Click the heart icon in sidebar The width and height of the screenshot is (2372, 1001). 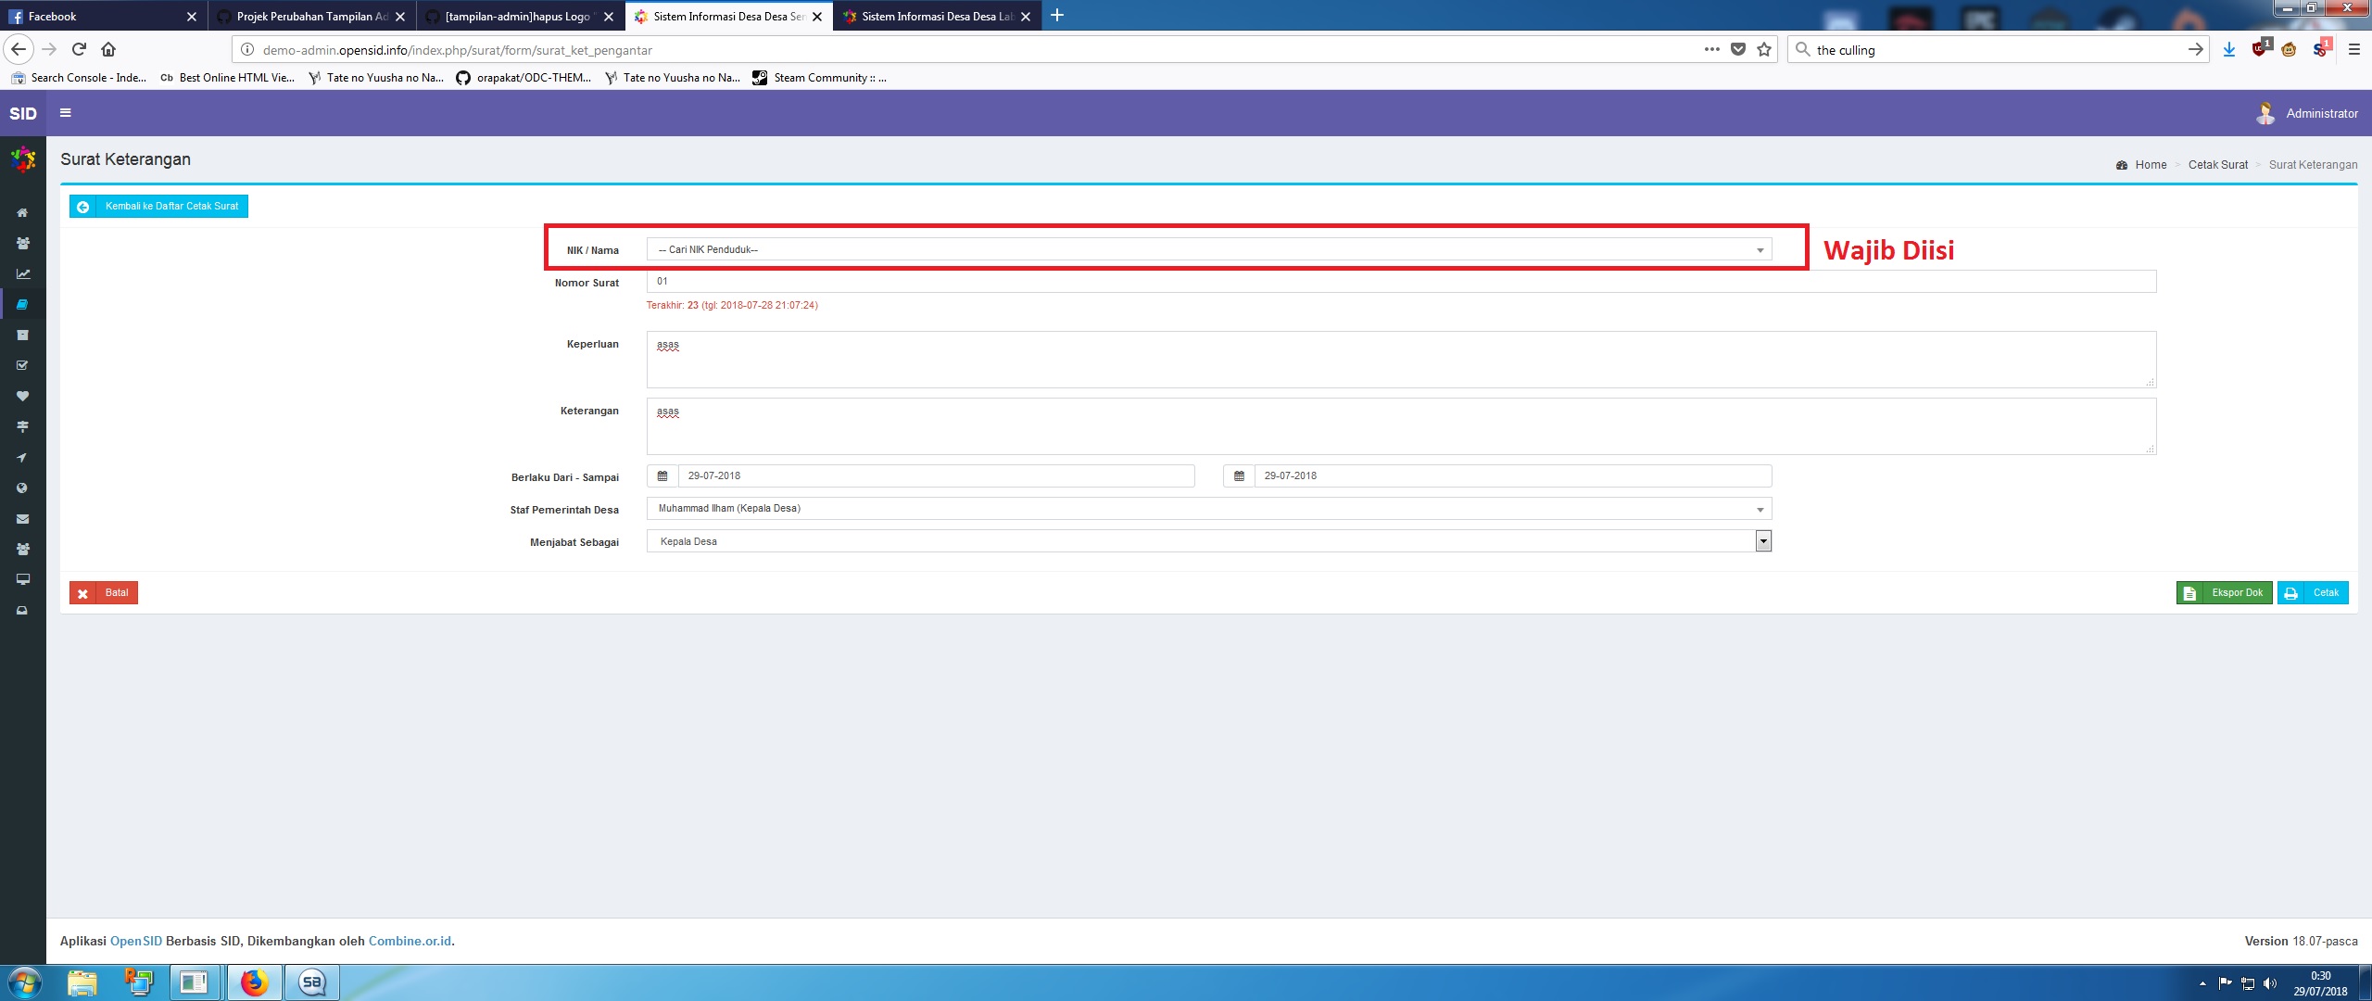click(22, 397)
